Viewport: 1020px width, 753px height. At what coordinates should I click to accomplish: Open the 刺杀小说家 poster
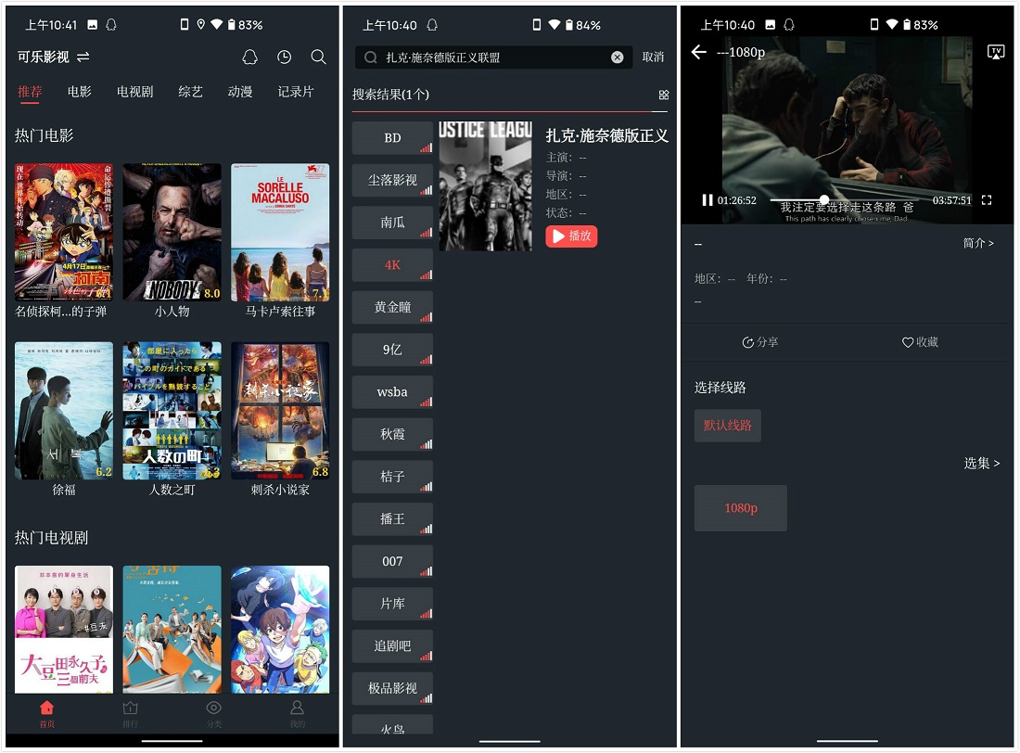pyautogui.click(x=280, y=411)
